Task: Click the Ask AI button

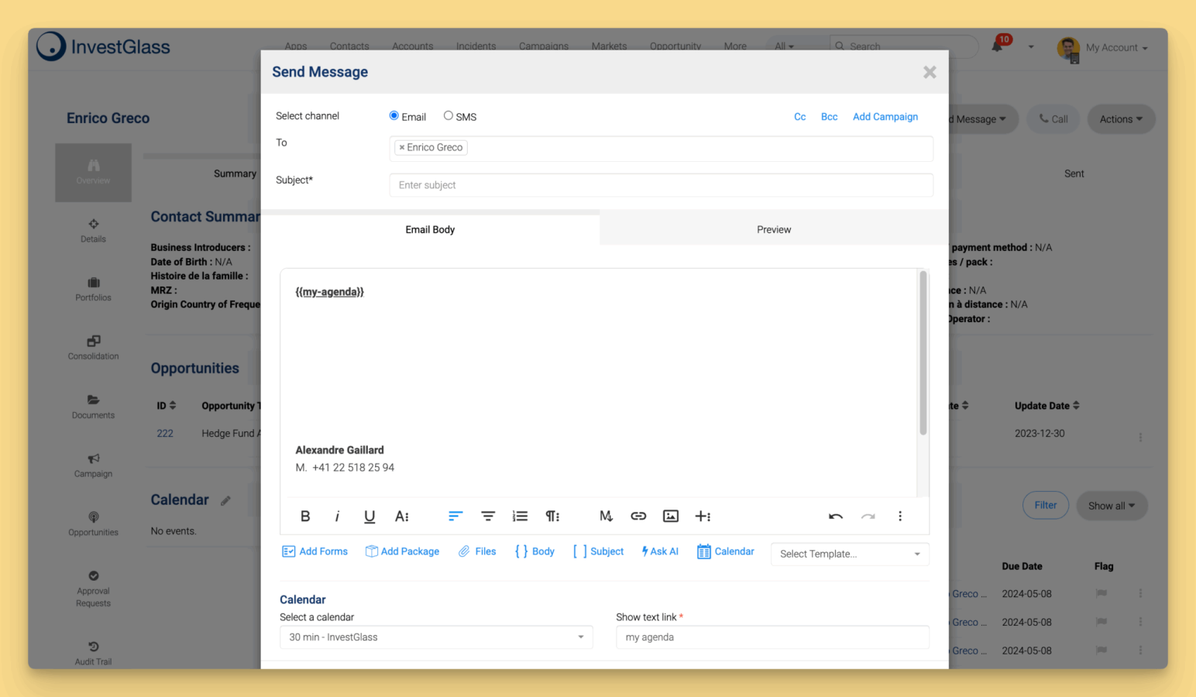Action: point(660,551)
